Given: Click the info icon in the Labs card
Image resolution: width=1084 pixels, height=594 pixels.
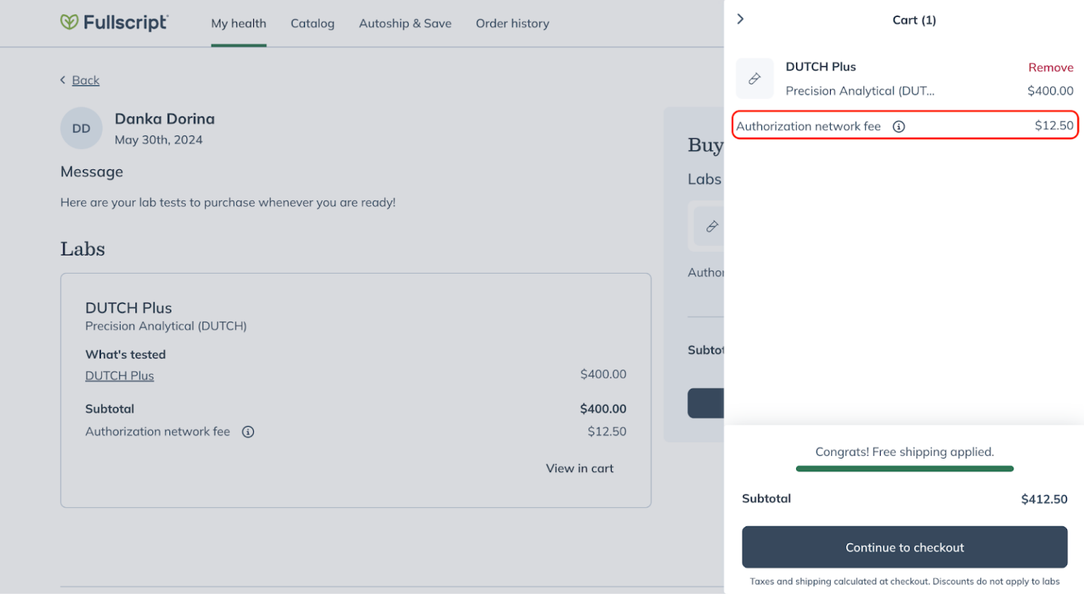Looking at the screenshot, I should coord(248,432).
